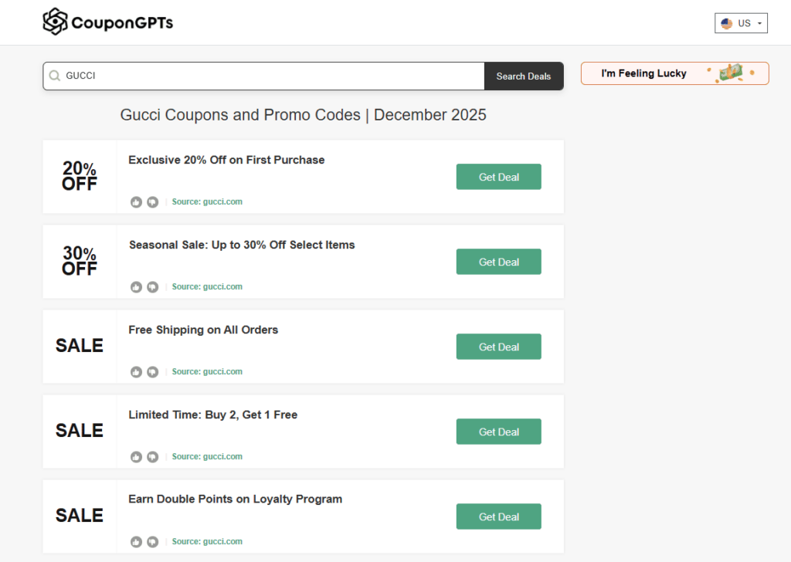Thumbs up the Double Points Loyalty deal
Viewport: 791px width, 562px height.
[136, 542]
